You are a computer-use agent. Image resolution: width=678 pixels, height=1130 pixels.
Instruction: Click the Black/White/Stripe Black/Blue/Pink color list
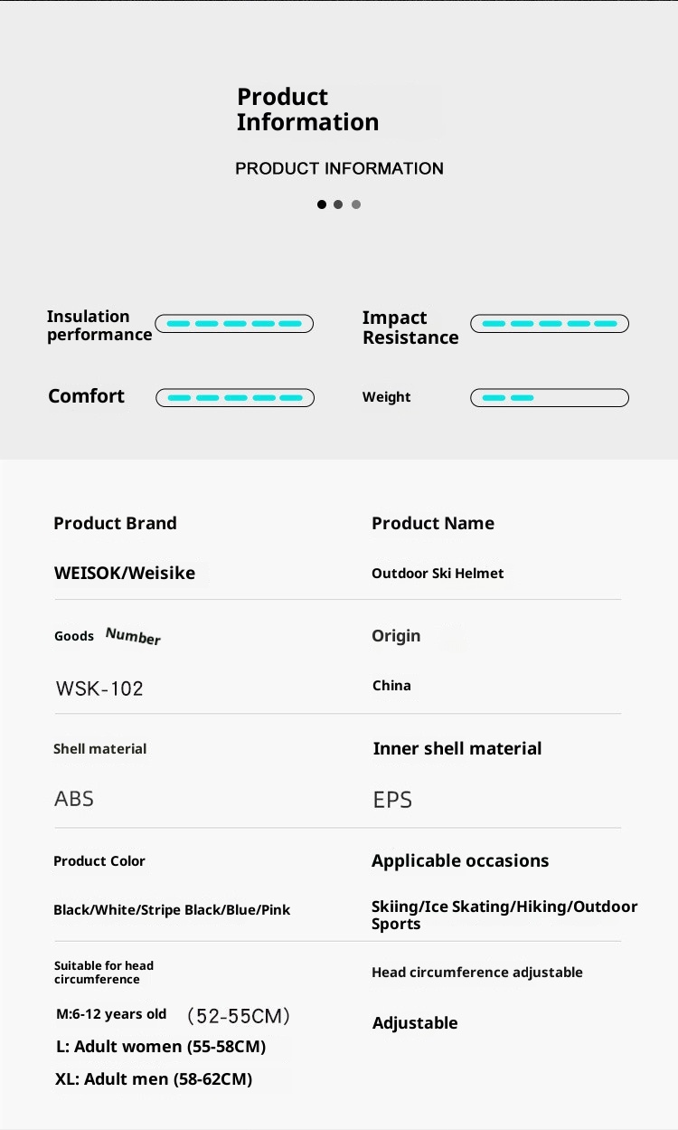[172, 910]
